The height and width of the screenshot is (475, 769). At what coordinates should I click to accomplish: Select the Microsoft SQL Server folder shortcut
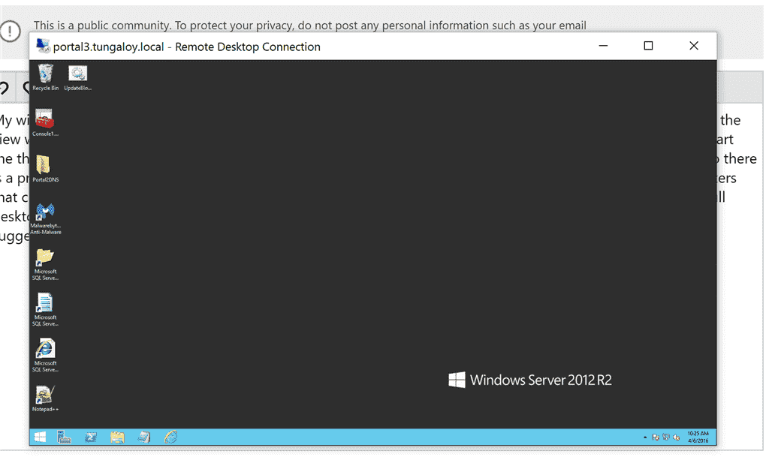[x=45, y=265]
